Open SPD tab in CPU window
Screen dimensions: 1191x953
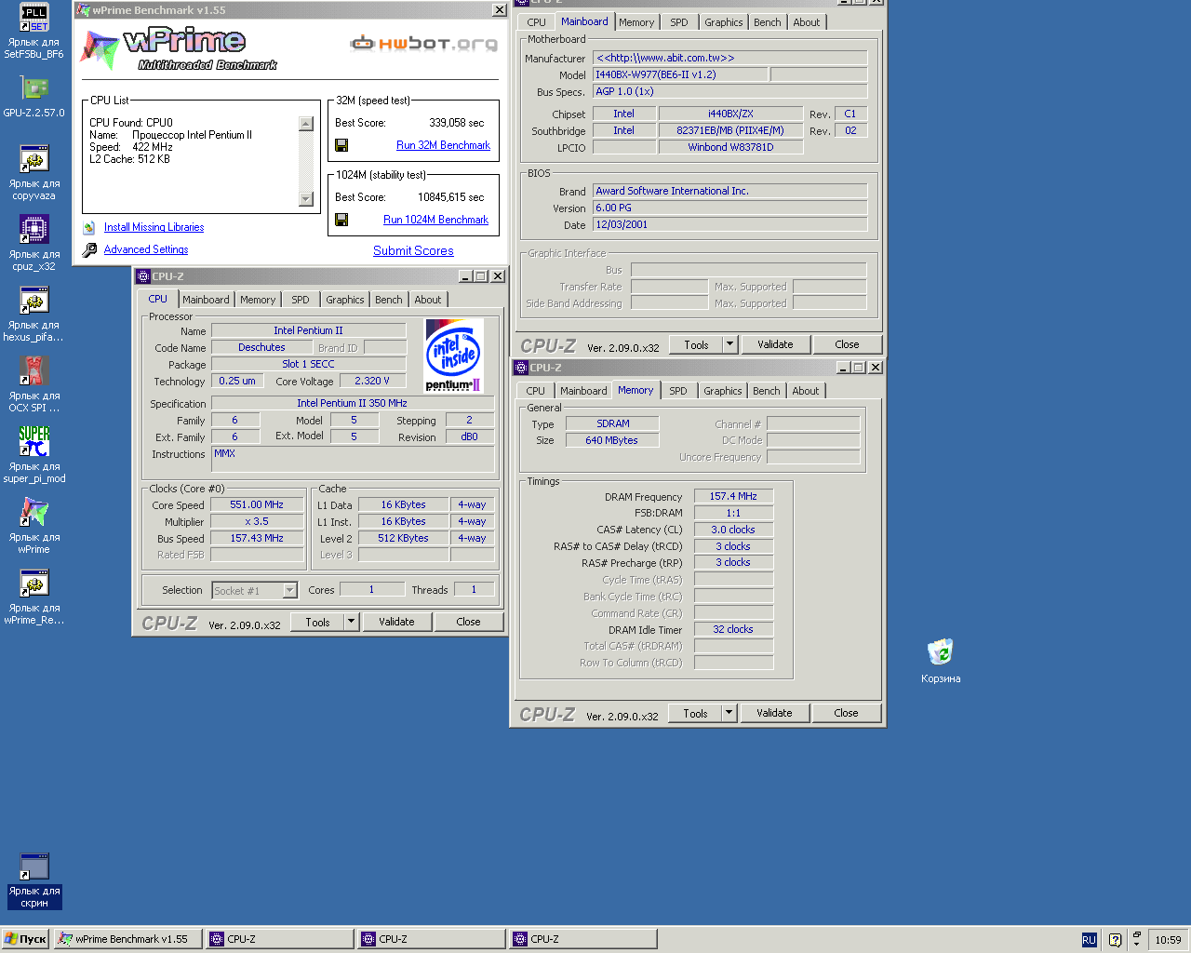[x=300, y=300]
